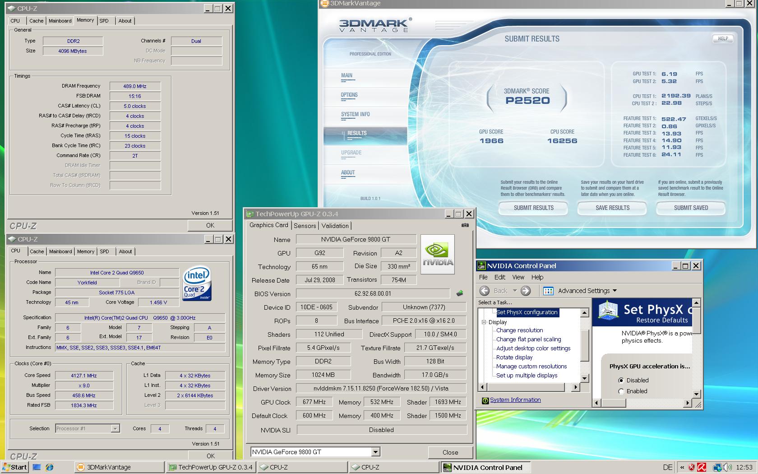Click the NVIDIA Control Panel title bar icon
Screen dimensions: 758x474
point(481,266)
